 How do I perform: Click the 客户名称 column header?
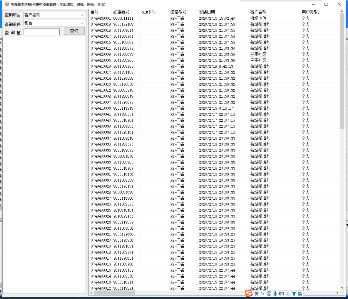[258, 12]
